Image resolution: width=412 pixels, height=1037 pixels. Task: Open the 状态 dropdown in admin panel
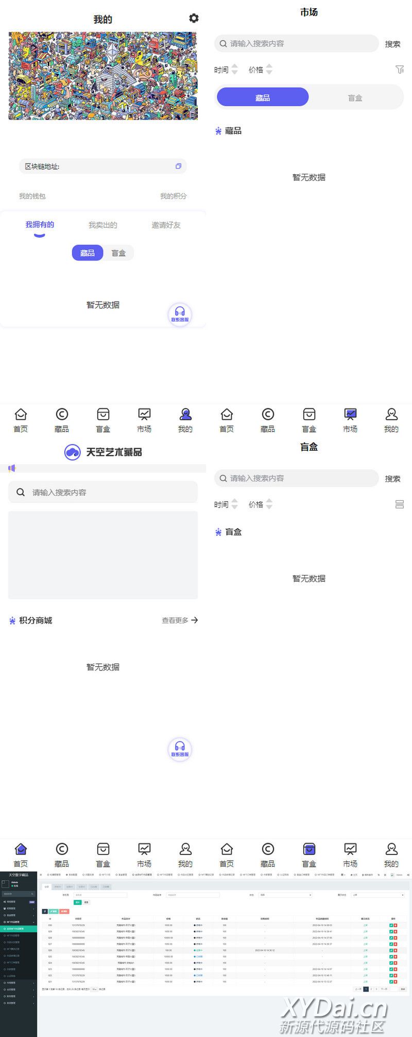tap(285, 895)
